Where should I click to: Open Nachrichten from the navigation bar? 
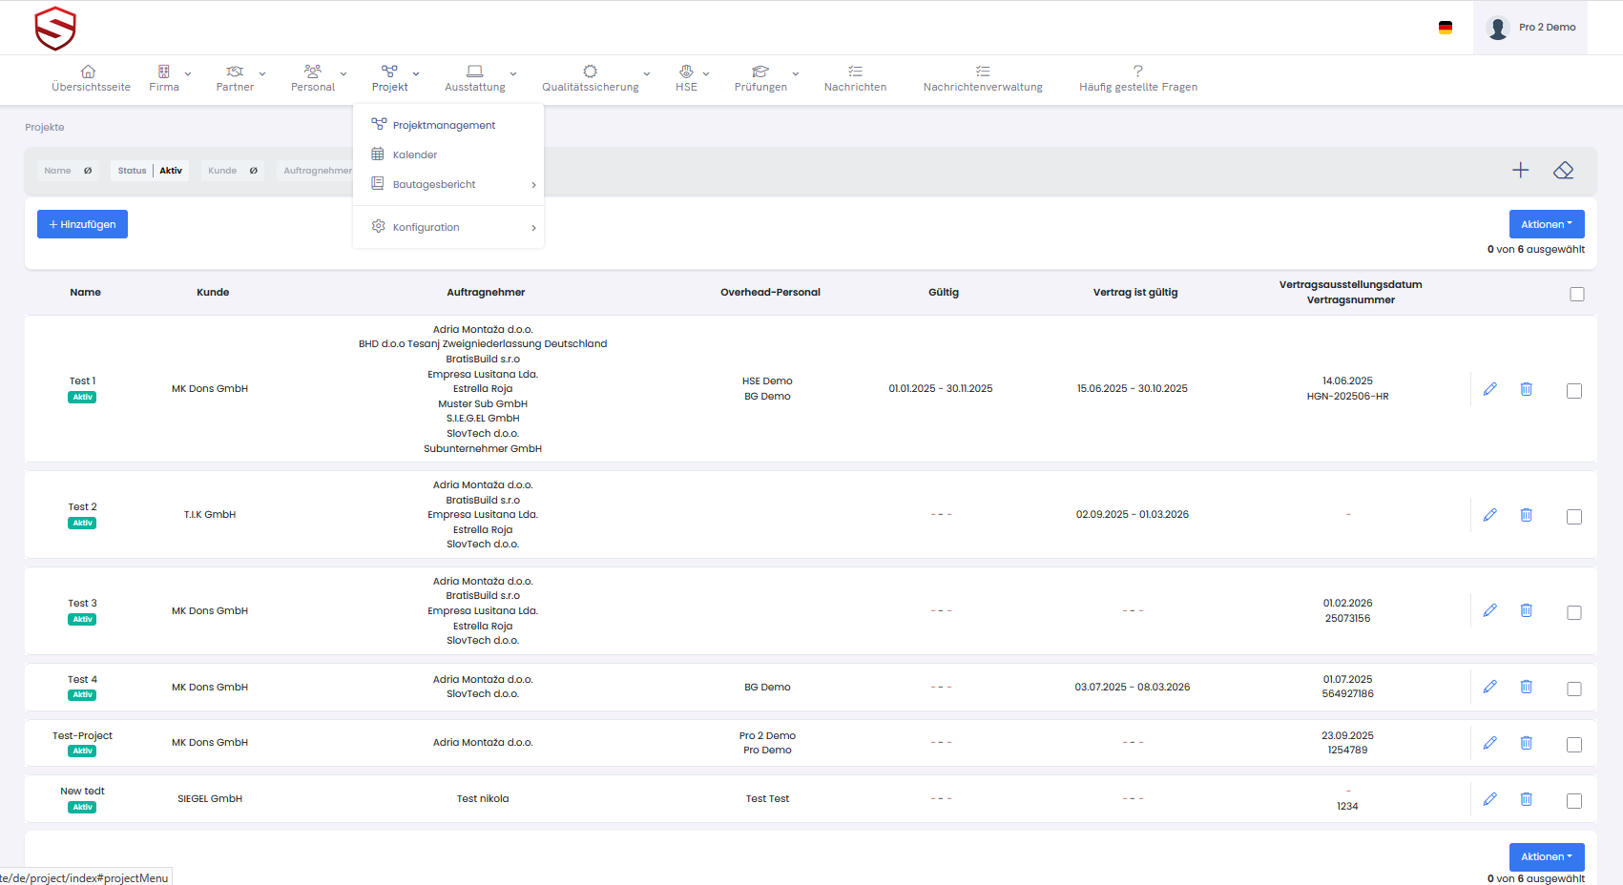855,78
